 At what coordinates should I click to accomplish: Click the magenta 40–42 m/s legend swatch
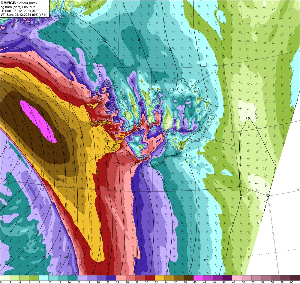tap(198, 278)
